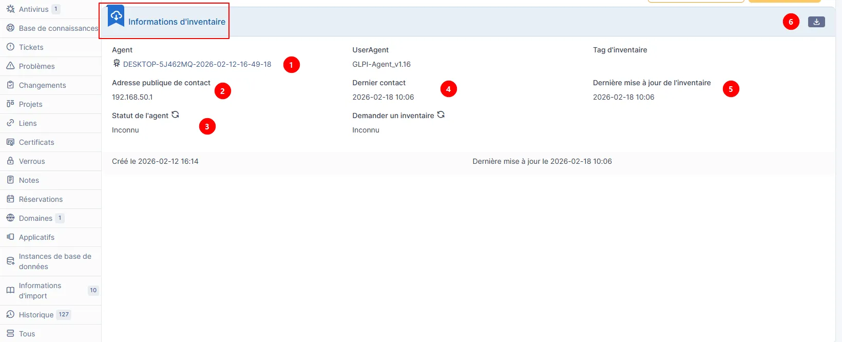This screenshot has height=342, width=842.
Task: Click the Antivirus bug icon in sidebar
Action: 10,9
